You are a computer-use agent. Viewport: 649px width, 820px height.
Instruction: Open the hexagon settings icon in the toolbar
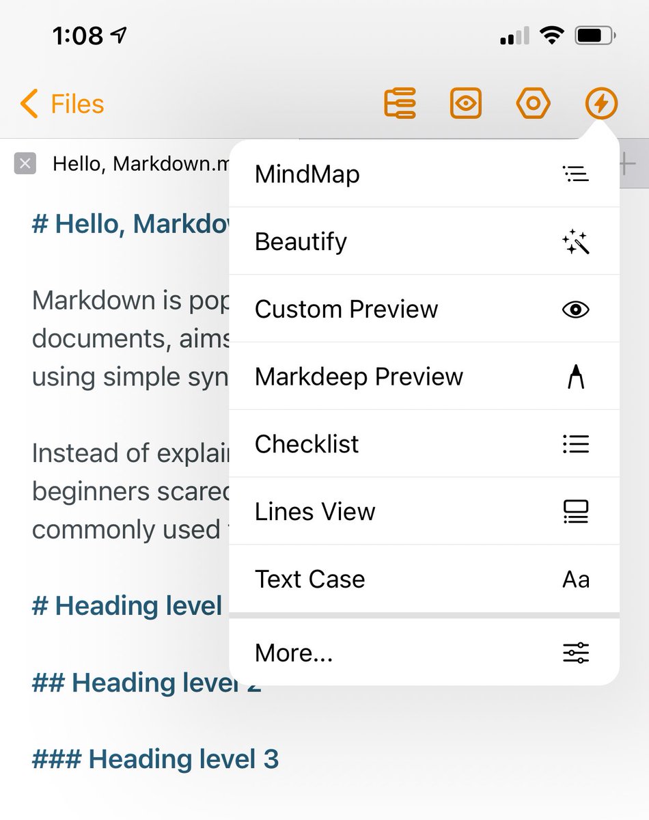[534, 105]
